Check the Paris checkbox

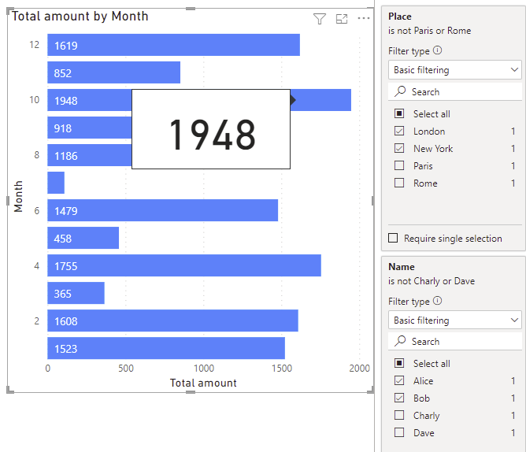point(399,165)
